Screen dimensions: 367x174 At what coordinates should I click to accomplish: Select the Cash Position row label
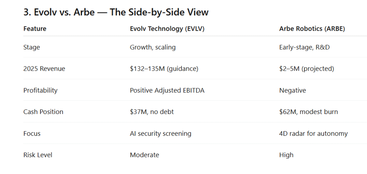[43, 112]
